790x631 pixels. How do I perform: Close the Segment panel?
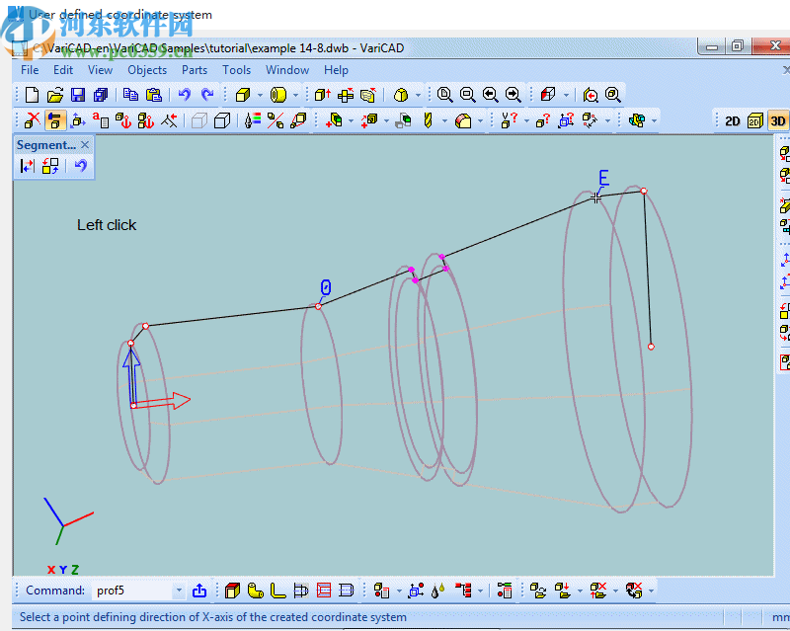85,145
